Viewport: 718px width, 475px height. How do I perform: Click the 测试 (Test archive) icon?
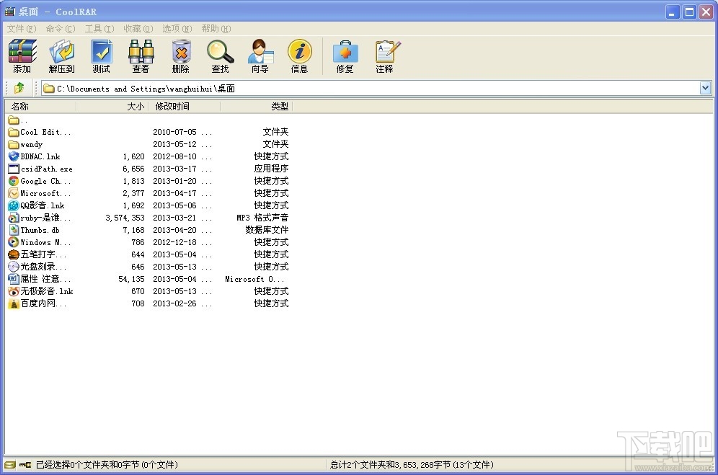101,56
